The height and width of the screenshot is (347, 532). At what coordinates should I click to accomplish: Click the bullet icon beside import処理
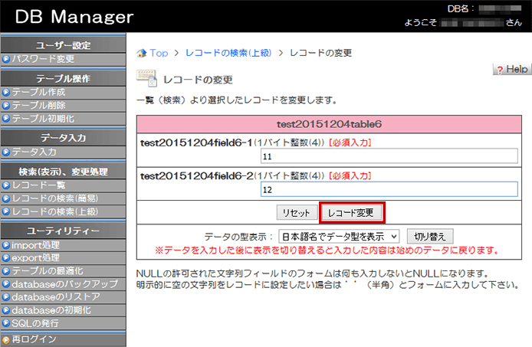[6, 245]
